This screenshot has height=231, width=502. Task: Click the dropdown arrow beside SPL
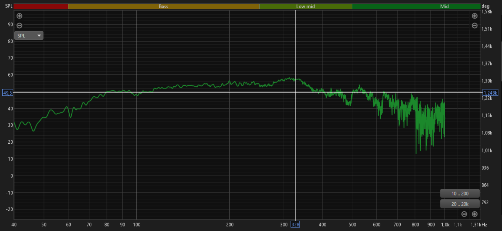[39, 36]
